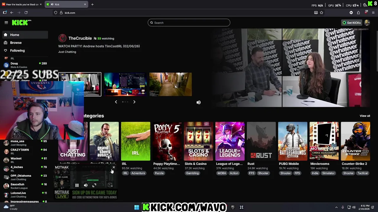Click the MOBA tag
Viewport: 378px width, 212px height.
(x=222, y=173)
